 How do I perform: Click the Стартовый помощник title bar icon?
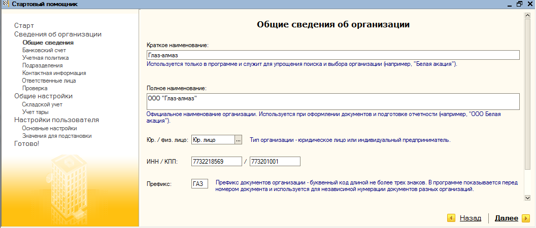tap(5, 4)
